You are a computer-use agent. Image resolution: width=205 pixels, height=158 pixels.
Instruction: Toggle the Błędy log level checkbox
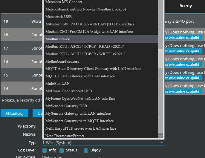pyautogui.click(x=86, y=151)
